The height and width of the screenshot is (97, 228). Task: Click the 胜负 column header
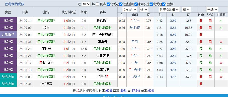(x=201, y=15)
